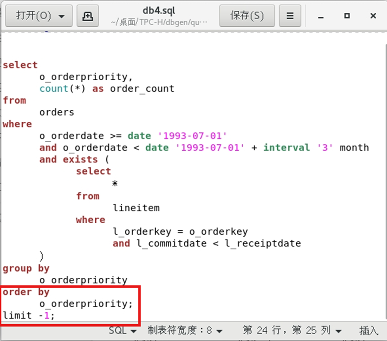
Task: Expand the recent files arrow beside 打开(O)
Action: point(61,17)
